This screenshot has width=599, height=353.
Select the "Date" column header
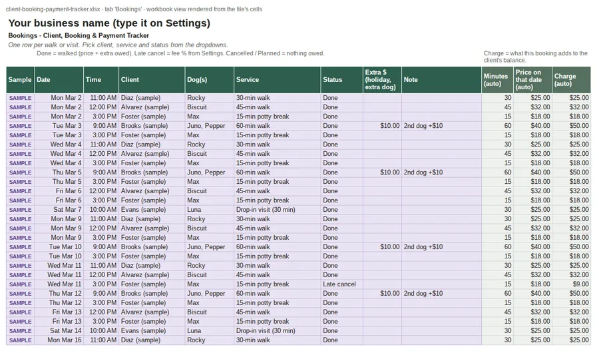pyautogui.click(x=59, y=79)
